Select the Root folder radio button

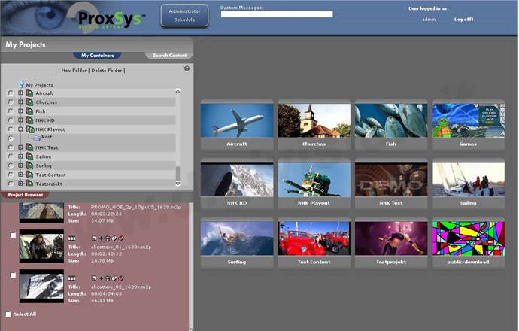point(11,138)
